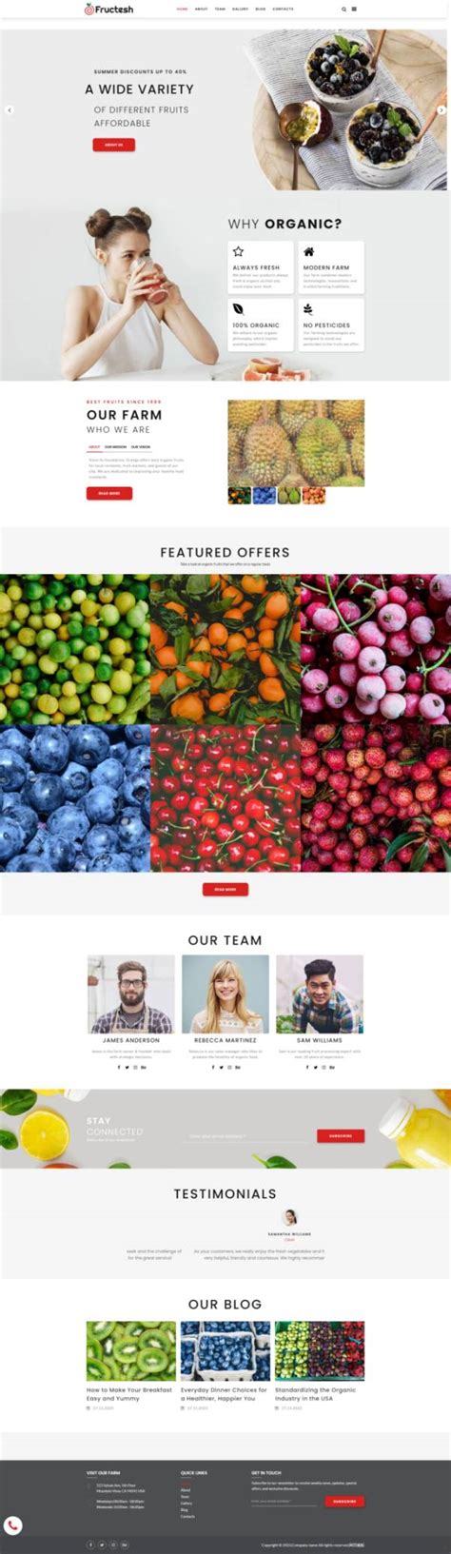Click the Fructesh logo
This screenshot has width=451, height=1554.
tap(109, 9)
